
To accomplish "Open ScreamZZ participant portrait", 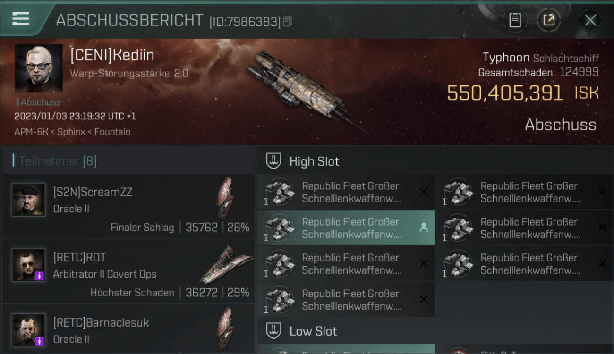I will point(29,200).
